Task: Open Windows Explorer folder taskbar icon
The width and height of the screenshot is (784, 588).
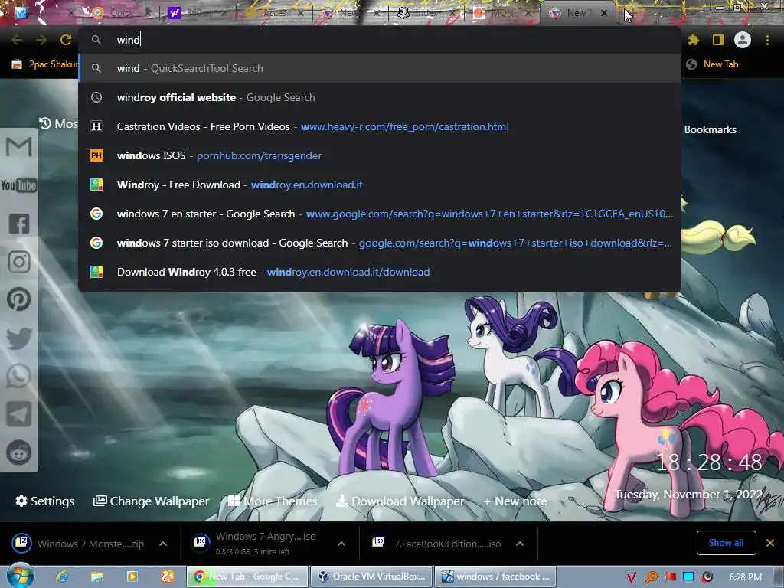Action: [97, 577]
